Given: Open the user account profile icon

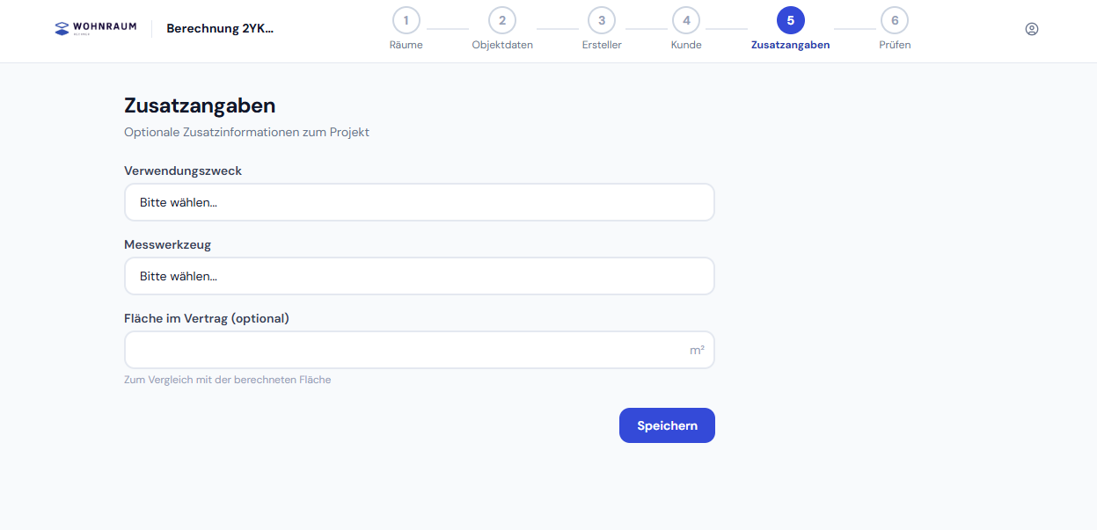Looking at the screenshot, I should [1032, 28].
